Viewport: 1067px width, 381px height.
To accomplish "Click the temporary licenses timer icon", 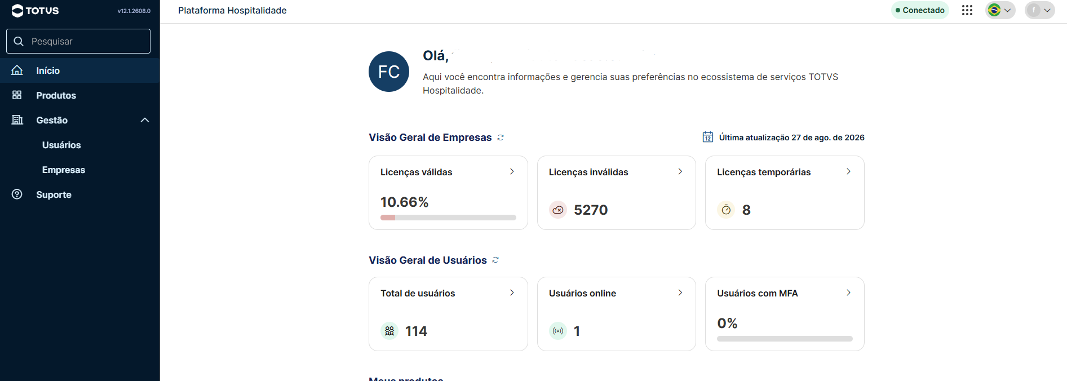I will [726, 210].
